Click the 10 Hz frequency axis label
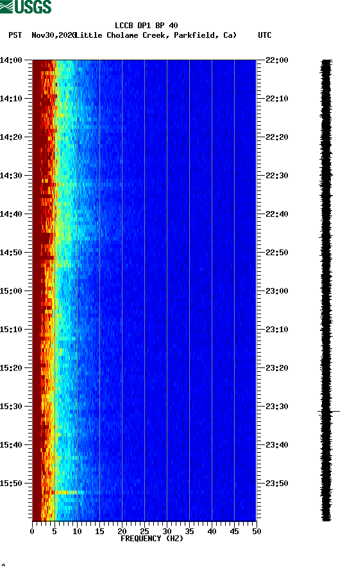Viewport: 354px width, 572px height. click(77, 532)
